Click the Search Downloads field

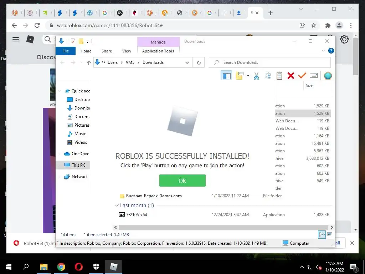click(x=270, y=62)
